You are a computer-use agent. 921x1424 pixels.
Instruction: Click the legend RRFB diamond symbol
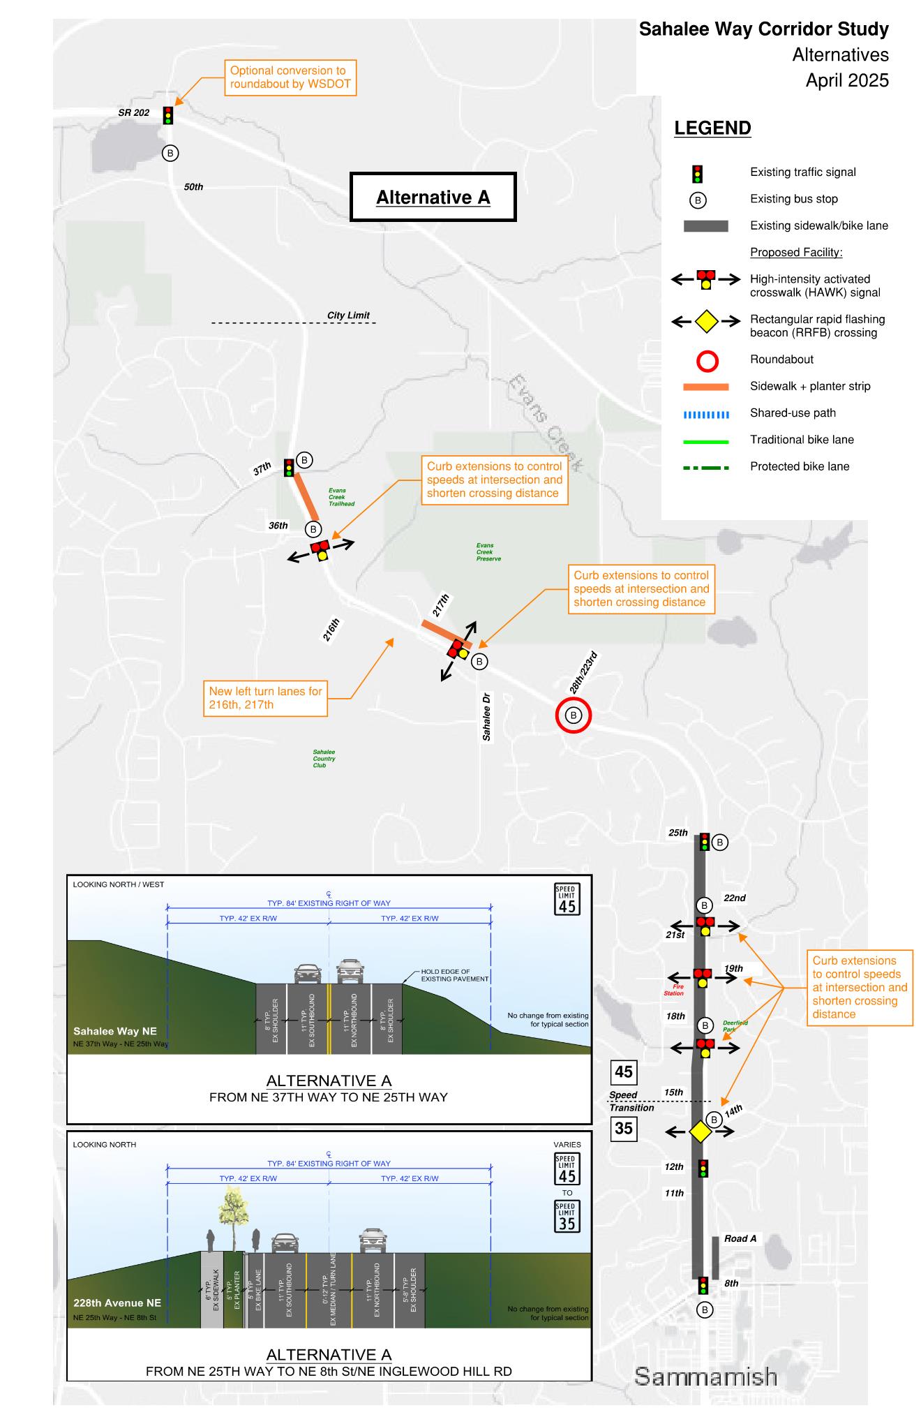[706, 322]
